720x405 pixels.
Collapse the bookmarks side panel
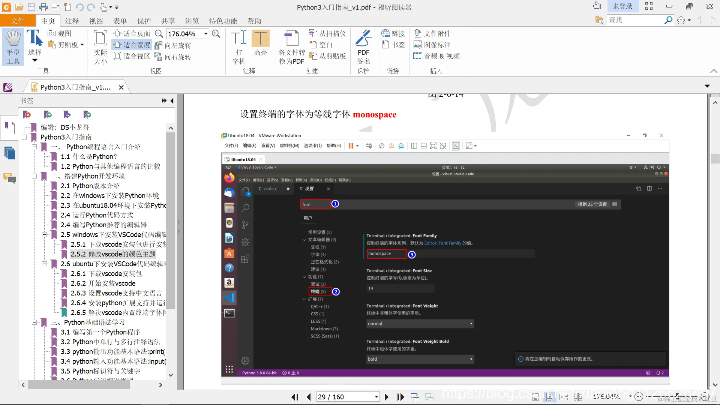(172, 100)
